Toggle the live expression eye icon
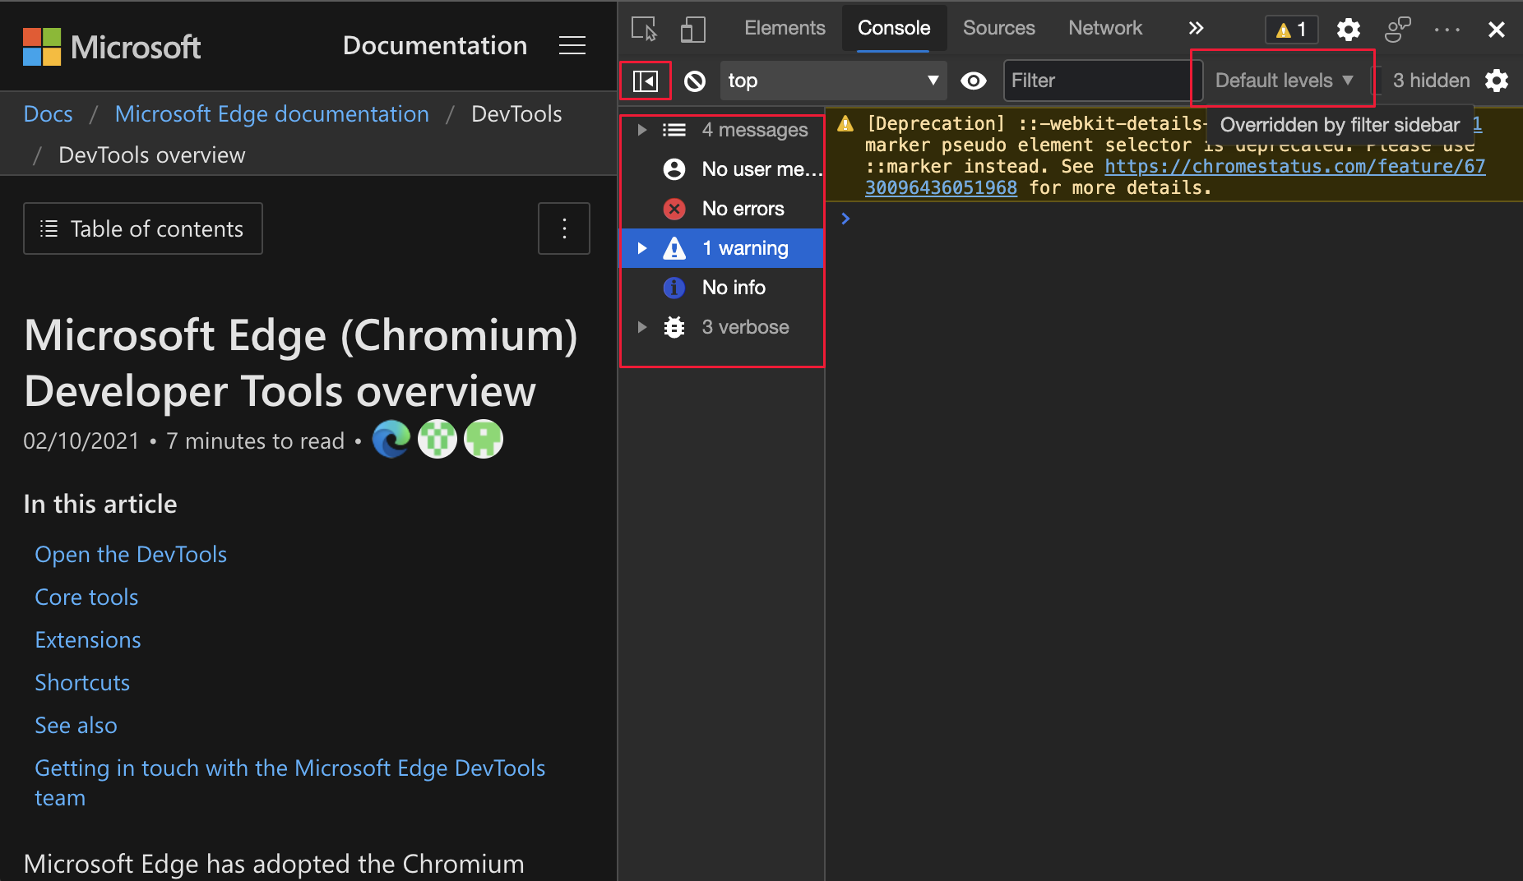Screen dimensions: 1523x881 974,81
